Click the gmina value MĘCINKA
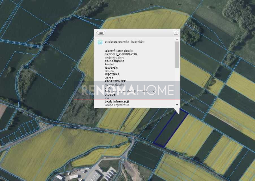The width and height of the screenshot is (255, 181). click(x=112, y=75)
